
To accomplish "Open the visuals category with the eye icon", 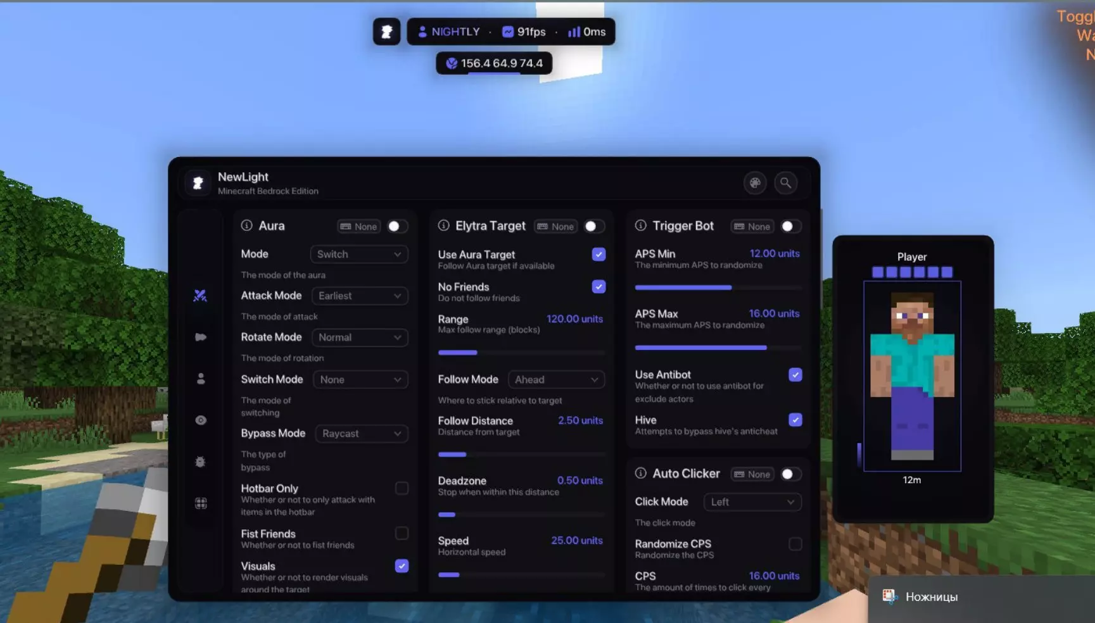I will pyautogui.click(x=201, y=420).
